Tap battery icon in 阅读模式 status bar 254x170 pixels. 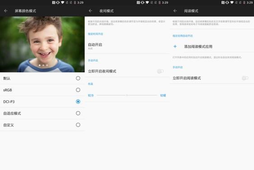pyautogui.click(x=244, y=2)
